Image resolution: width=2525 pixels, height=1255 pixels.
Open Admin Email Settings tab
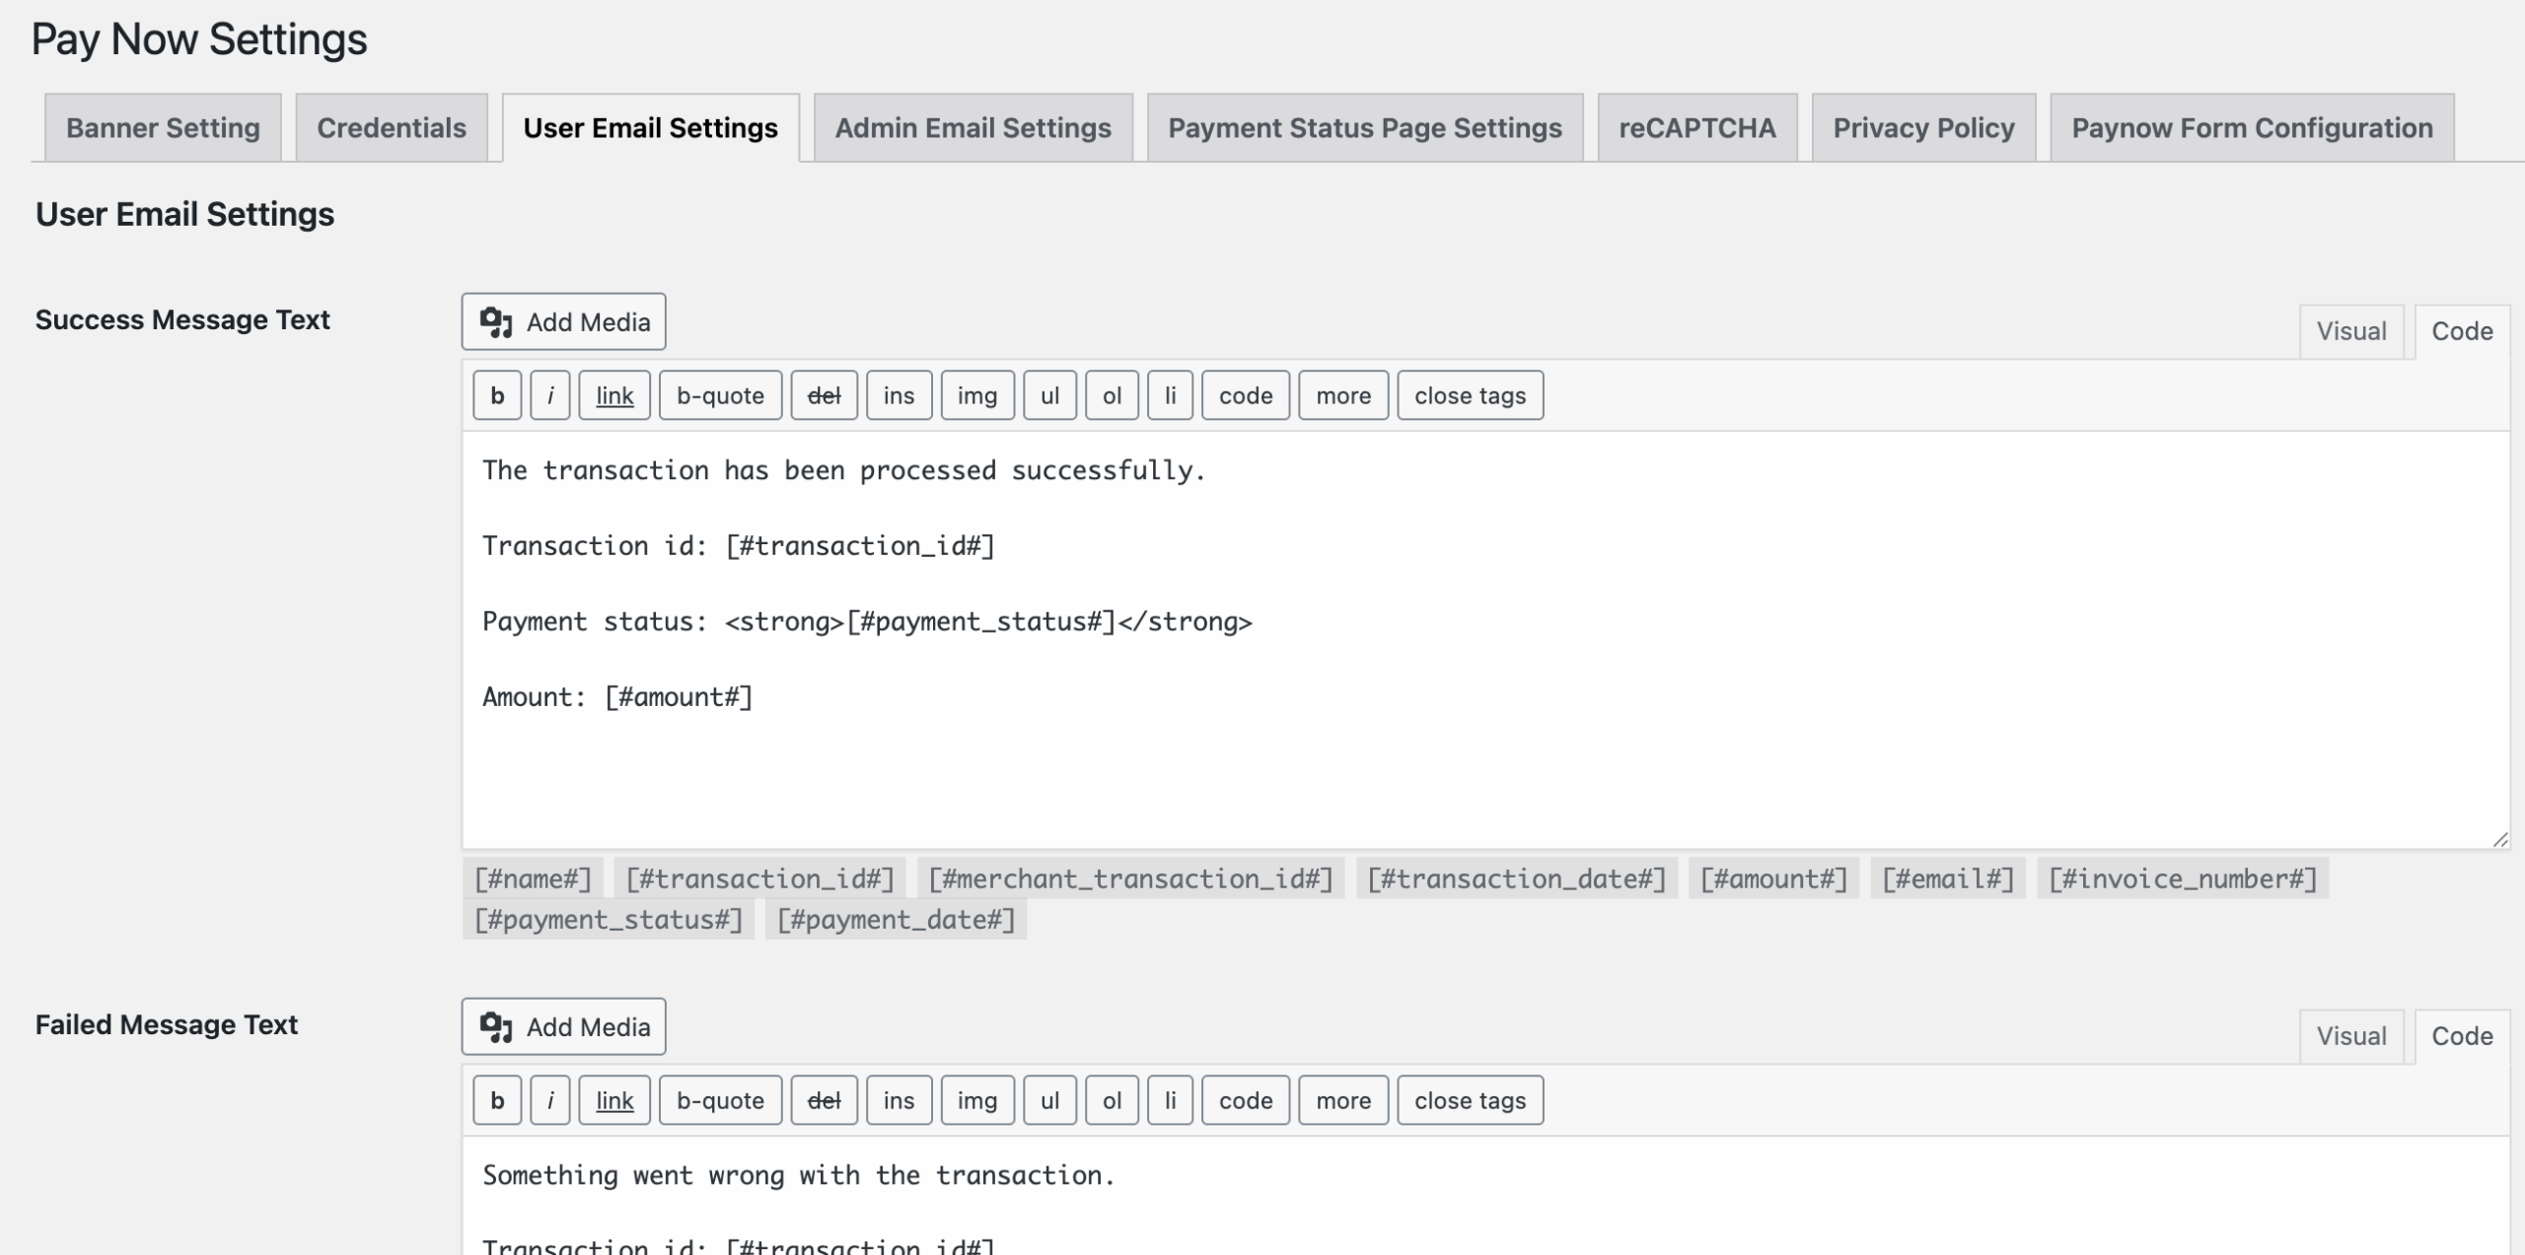(x=973, y=127)
